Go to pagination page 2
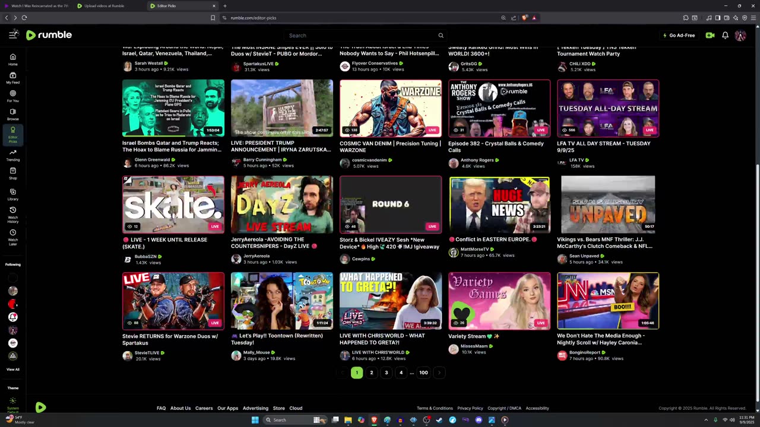 [372, 372]
